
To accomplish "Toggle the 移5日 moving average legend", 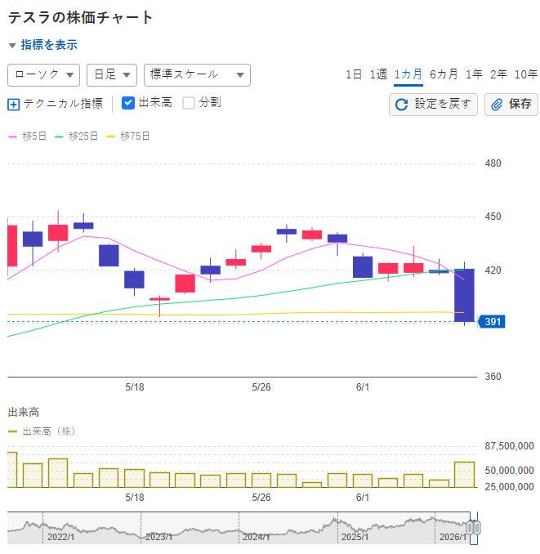I will (27, 136).
